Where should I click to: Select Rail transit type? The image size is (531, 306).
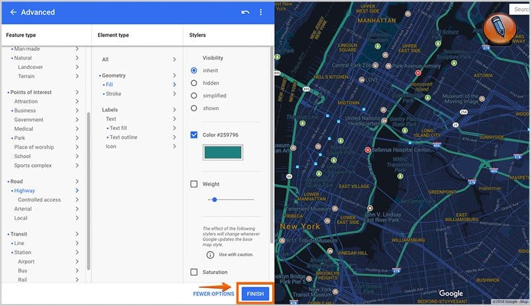[23, 280]
